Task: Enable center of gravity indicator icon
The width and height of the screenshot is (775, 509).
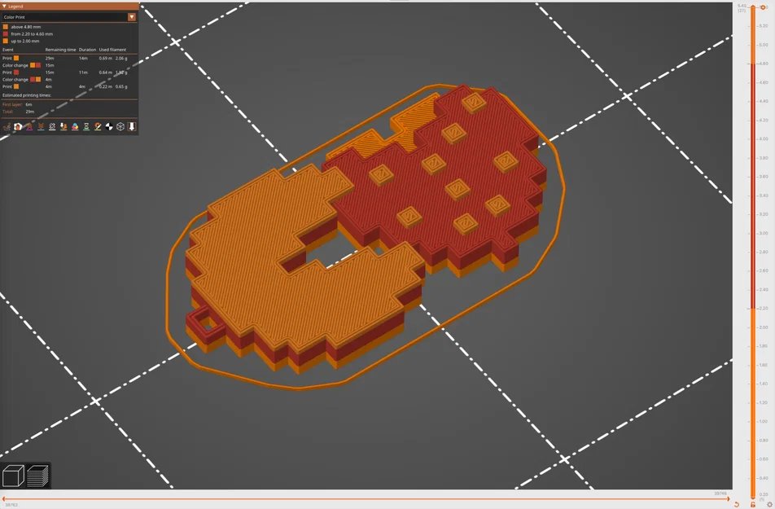Action: click(109, 126)
